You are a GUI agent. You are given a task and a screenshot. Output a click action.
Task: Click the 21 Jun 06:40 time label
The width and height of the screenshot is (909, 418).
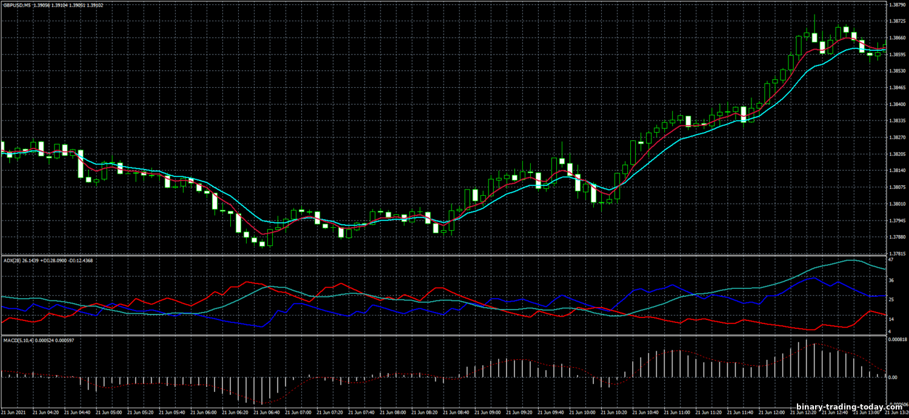(265, 412)
